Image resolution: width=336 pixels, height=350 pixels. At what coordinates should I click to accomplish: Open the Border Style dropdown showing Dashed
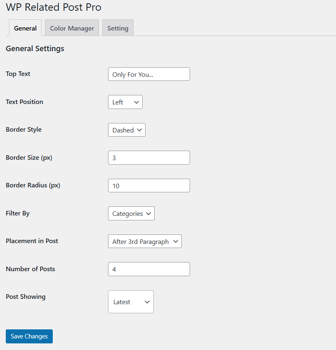pos(127,130)
